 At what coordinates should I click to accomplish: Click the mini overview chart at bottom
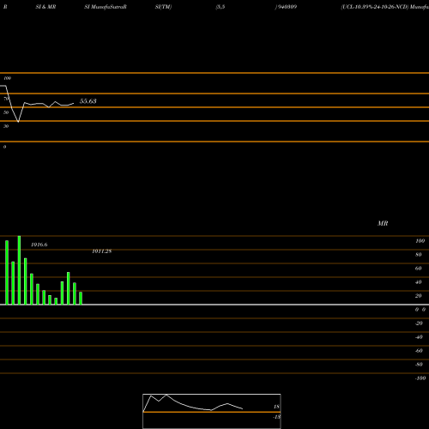pyautogui.click(x=212, y=411)
